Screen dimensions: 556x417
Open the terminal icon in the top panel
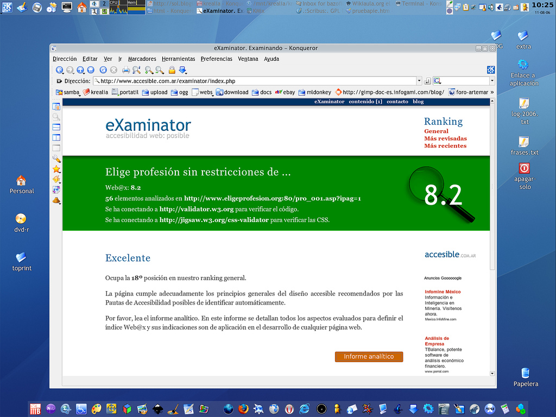(67, 7)
